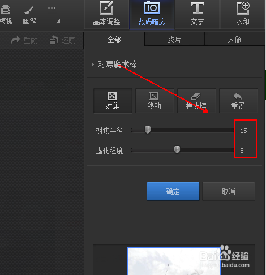266x275 pixels.
Task: Open the 文字 text tool
Action: pos(197,14)
